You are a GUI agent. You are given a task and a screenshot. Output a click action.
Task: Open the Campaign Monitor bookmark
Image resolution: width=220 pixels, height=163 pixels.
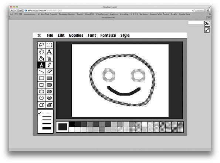pyautogui.click(x=67, y=14)
